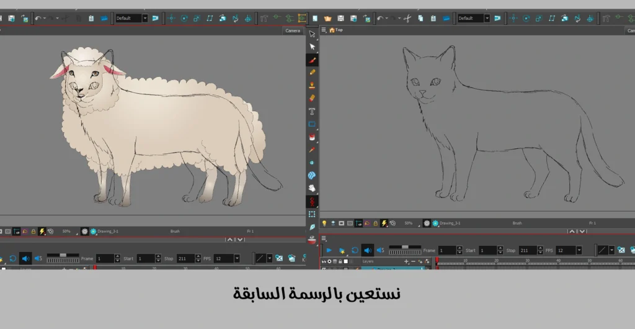The height and width of the screenshot is (329, 635).
Task: Select the Eraser tool in tools column
Action: 312,98
